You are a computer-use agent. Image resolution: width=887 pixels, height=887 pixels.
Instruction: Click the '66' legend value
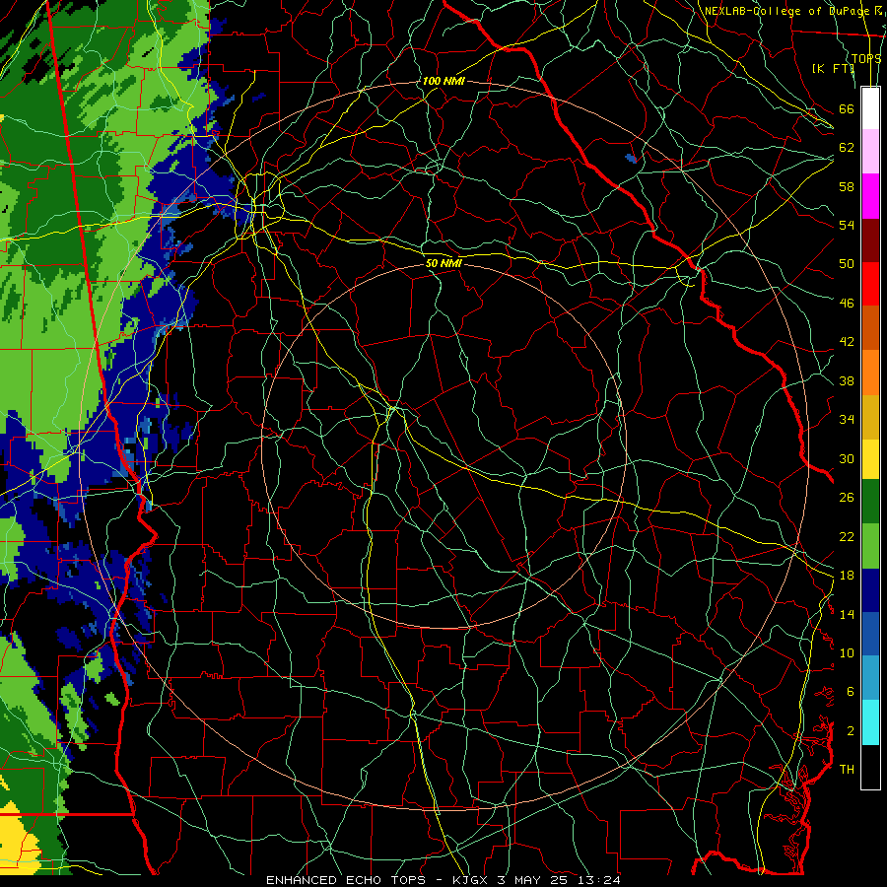click(847, 108)
